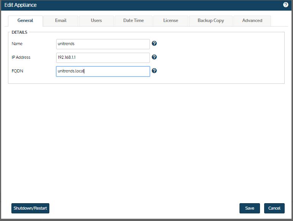293x221 pixels.
Task: Click into the IP Address field
Action: [x=103, y=58]
